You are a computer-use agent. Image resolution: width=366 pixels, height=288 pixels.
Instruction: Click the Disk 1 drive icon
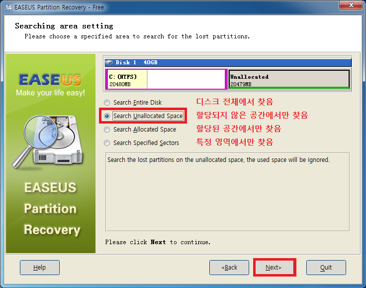[109, 62]
